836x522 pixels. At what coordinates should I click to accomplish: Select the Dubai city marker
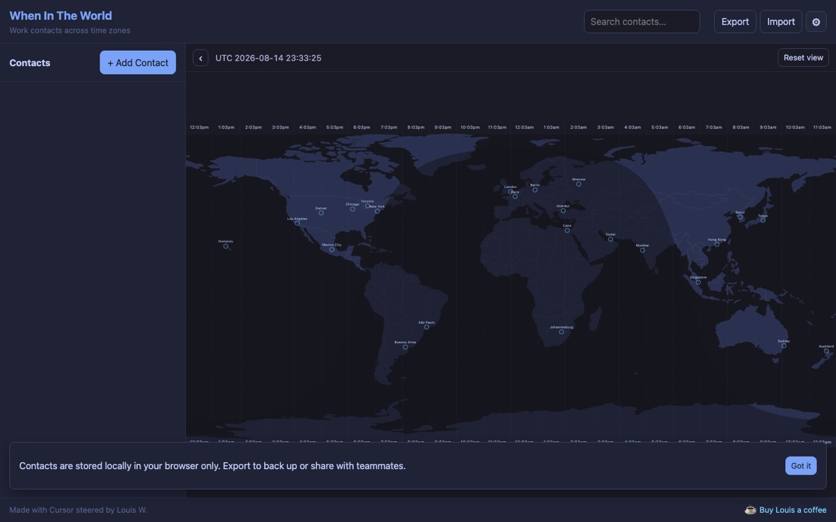coord(610,239)
